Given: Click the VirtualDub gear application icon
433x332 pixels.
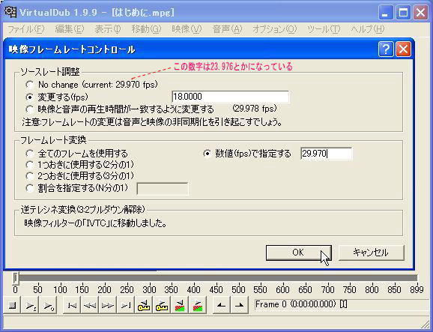Looking at the screenshot, I should [10, 12].
